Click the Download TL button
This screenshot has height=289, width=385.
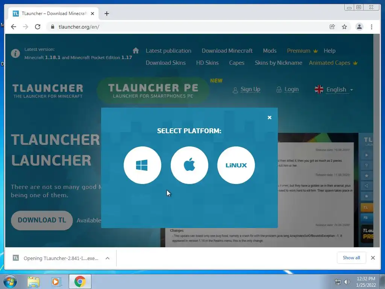point(42,220)
